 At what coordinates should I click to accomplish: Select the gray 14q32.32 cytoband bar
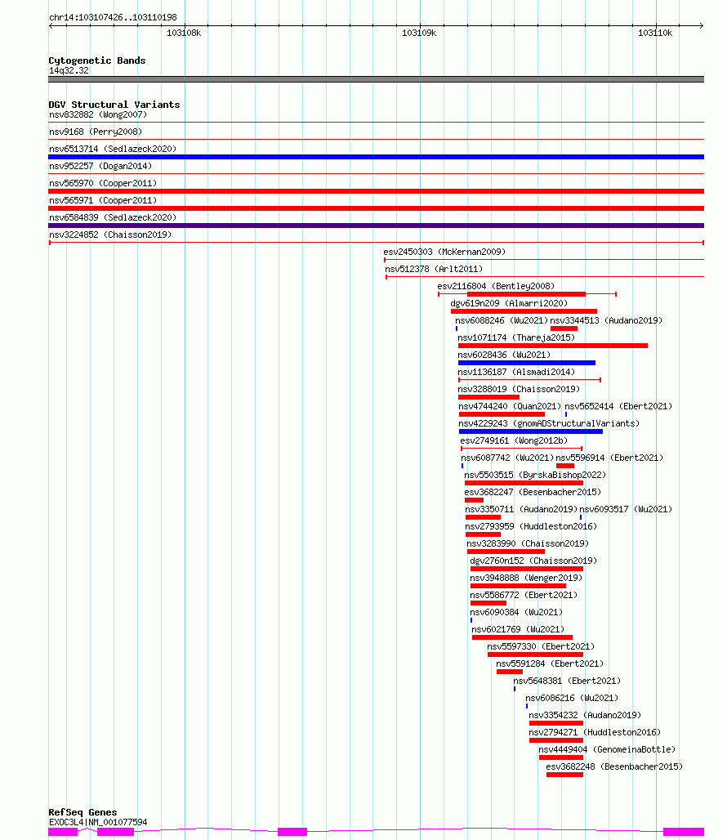(x=376, y=79)
